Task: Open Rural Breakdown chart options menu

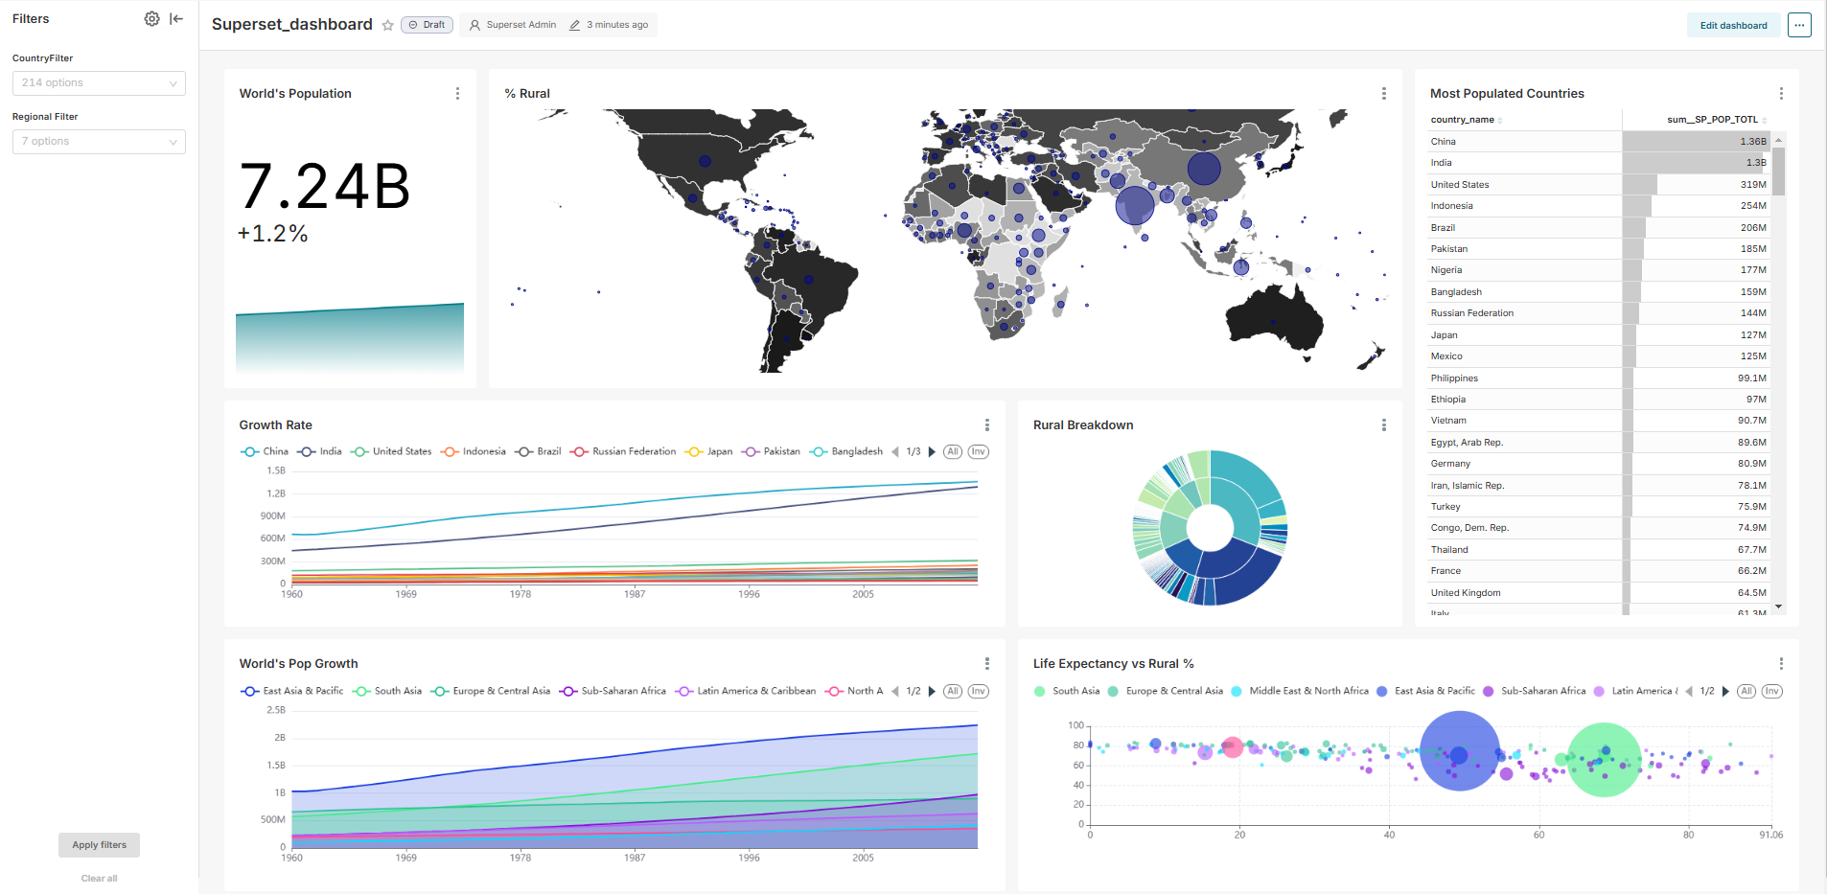Action: [1383, 425]
